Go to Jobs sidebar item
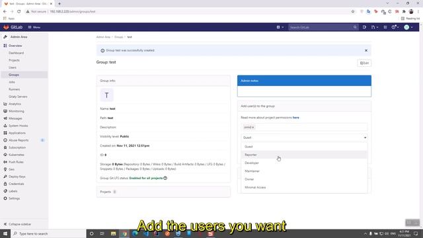Screen dimensions: 423x238 [x=12, y=82]
